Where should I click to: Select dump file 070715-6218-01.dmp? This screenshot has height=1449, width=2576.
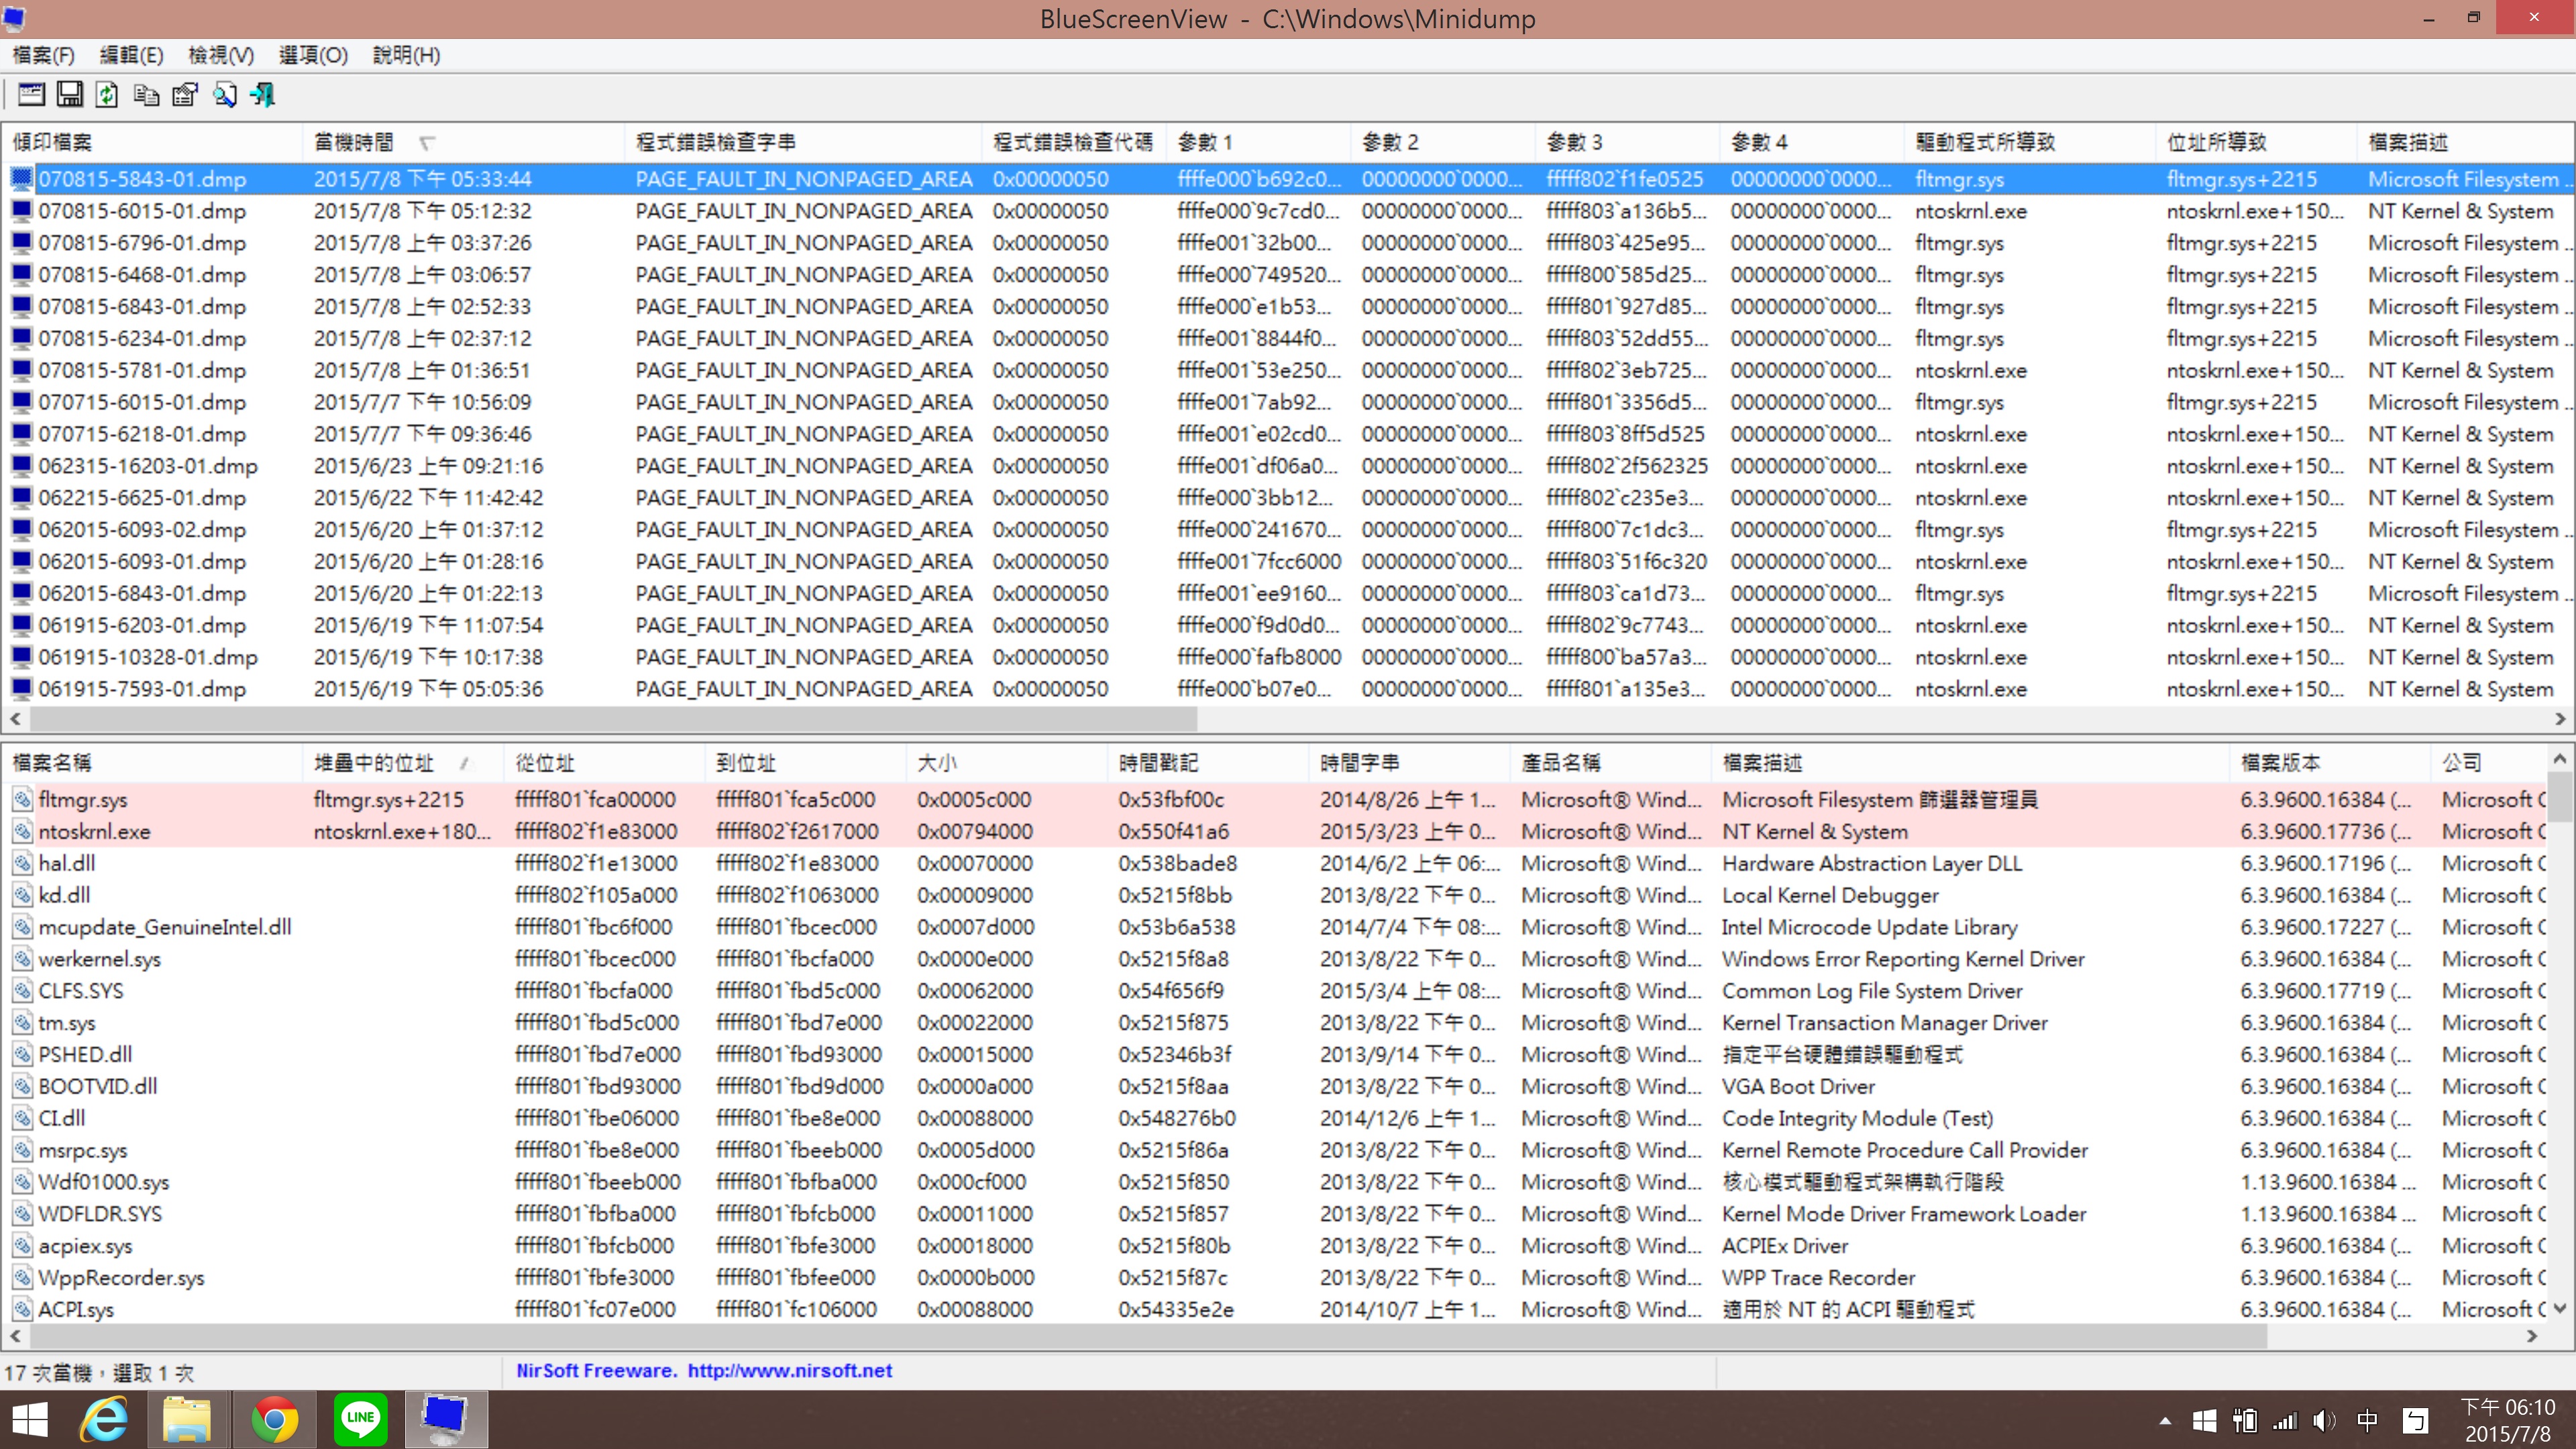142,434
